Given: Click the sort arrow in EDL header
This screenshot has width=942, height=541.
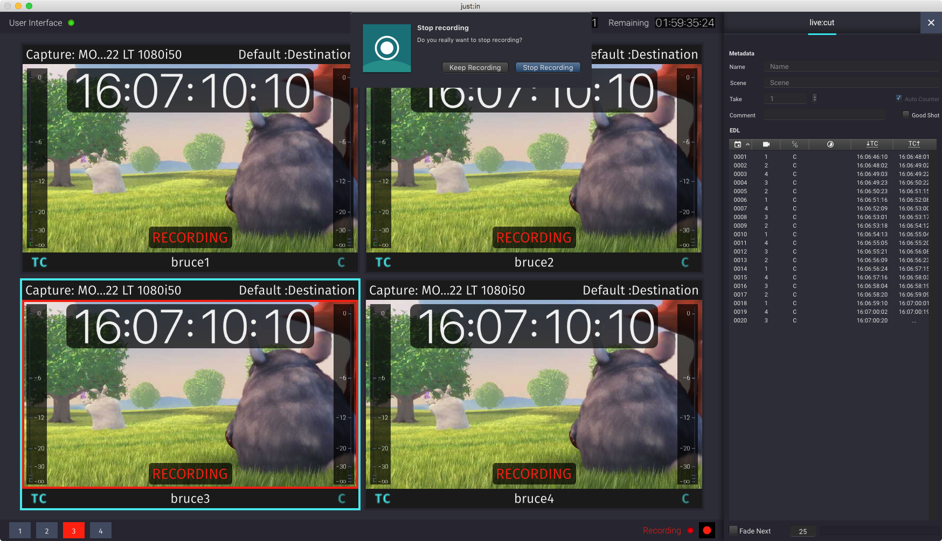Looking at the screenshot, I should pos(747,144).
